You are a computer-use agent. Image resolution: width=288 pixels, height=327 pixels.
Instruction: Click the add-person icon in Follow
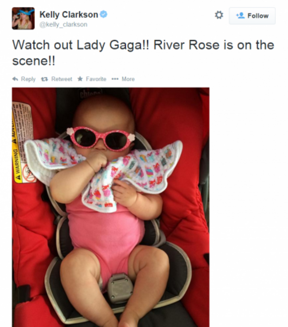point(240,16)
